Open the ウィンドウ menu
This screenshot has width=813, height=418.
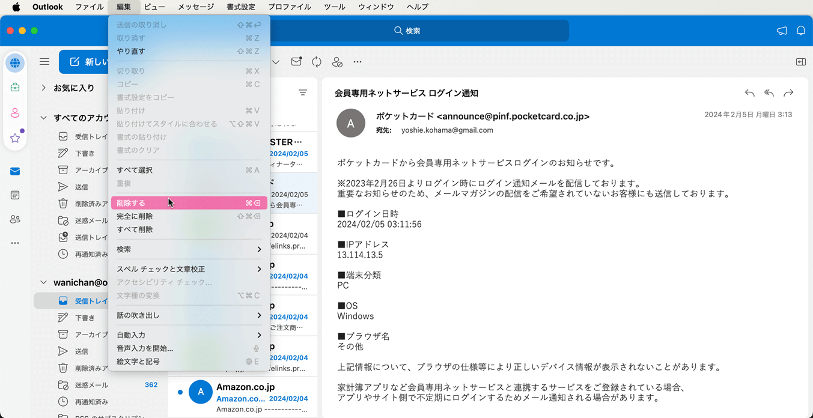[376, 7]
